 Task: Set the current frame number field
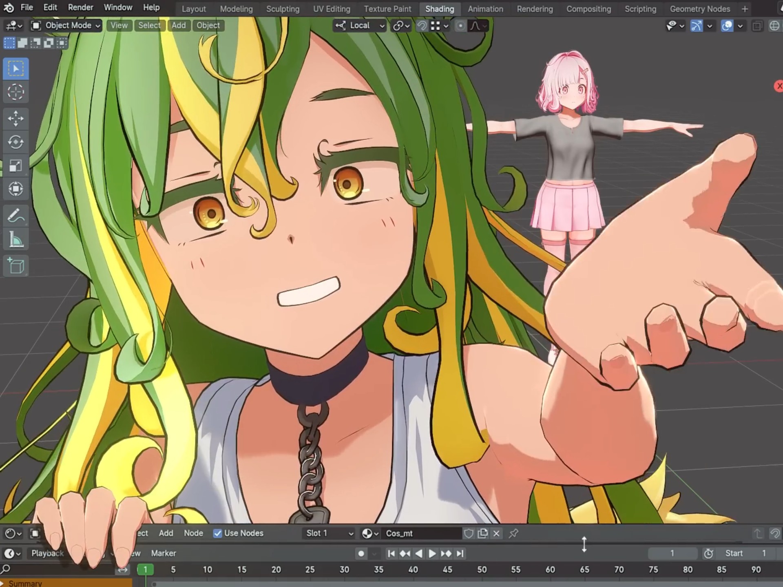[x=672, y=554]
